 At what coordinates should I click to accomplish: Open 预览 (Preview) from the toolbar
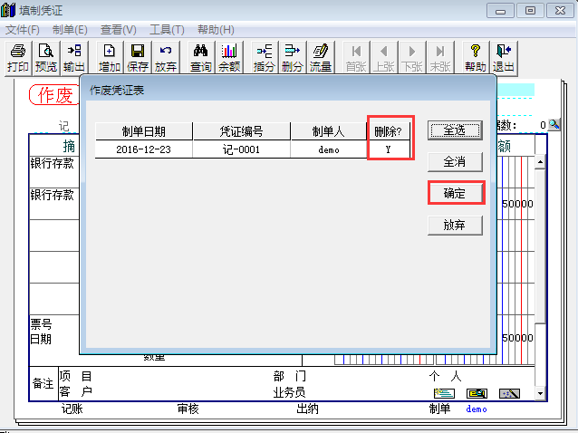45,58
